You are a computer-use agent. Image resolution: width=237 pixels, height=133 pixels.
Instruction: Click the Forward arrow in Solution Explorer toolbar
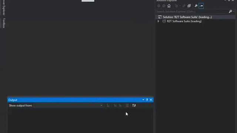click(164, 6)
